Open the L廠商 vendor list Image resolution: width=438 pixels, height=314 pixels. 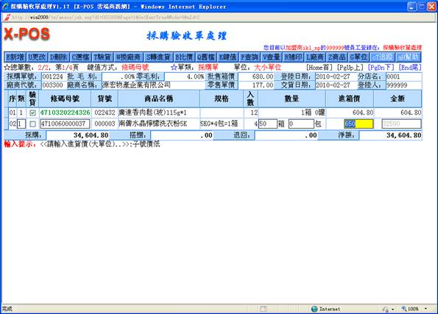click(x=315, y=57)
